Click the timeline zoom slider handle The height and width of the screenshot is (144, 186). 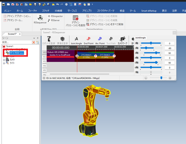[x=161, y=78]
